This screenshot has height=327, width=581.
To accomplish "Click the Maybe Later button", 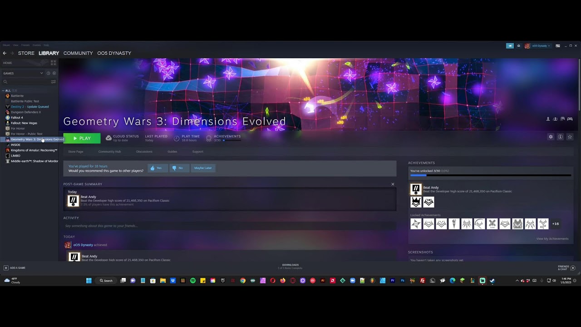I will pos(203,168).
